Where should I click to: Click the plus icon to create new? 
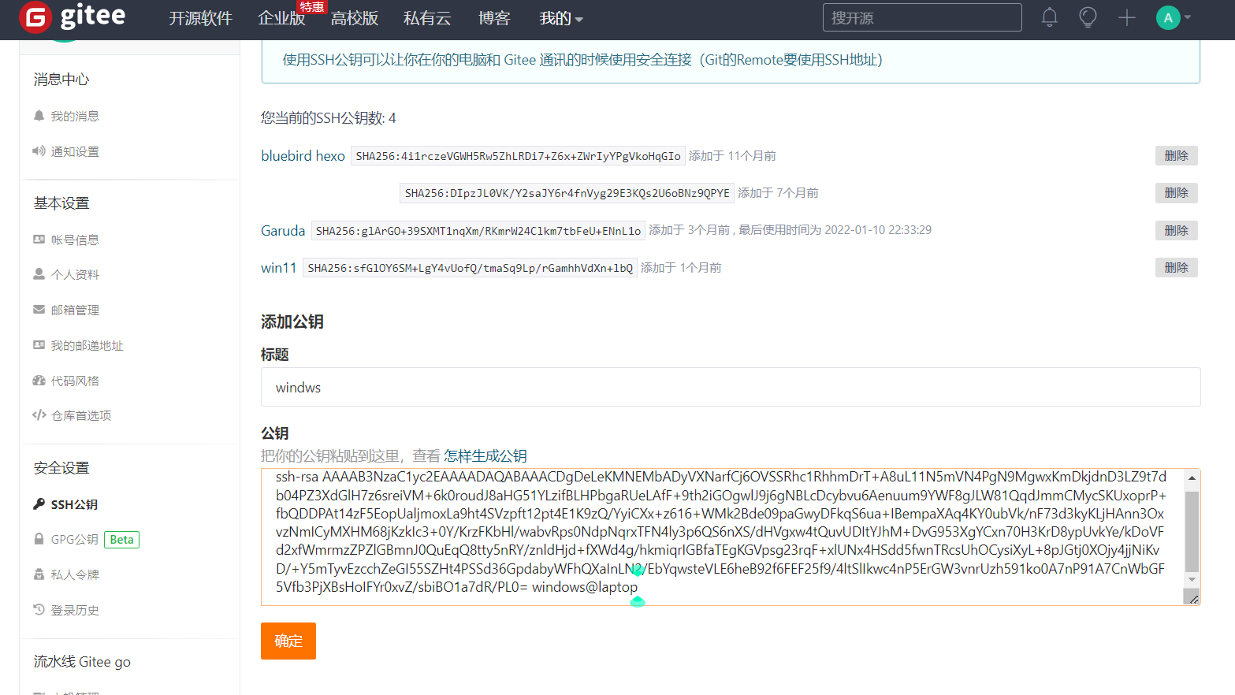click(1126, 17)
